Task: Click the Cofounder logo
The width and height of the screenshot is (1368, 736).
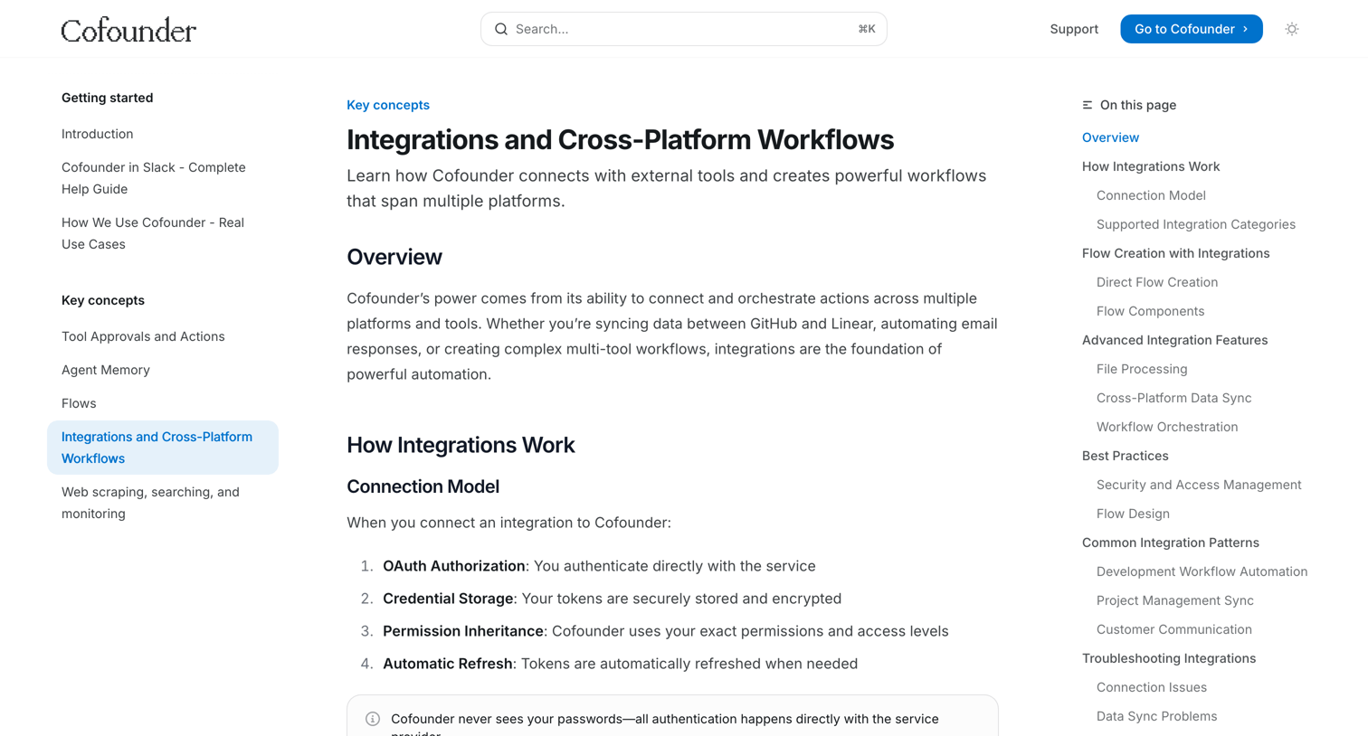Action: click(128, 30)
